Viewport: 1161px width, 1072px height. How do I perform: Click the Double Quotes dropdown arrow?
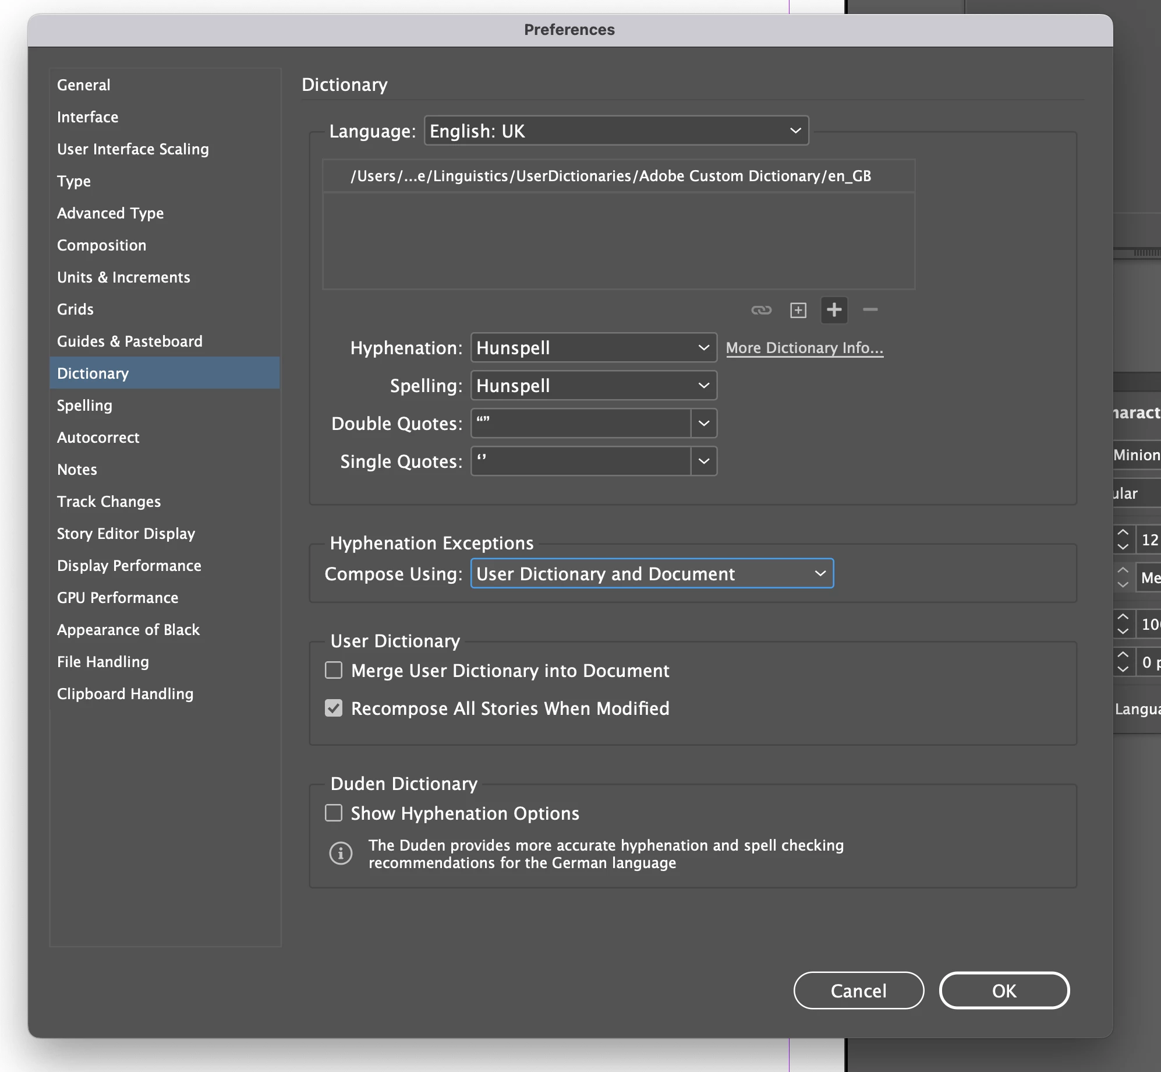(703, 424)
